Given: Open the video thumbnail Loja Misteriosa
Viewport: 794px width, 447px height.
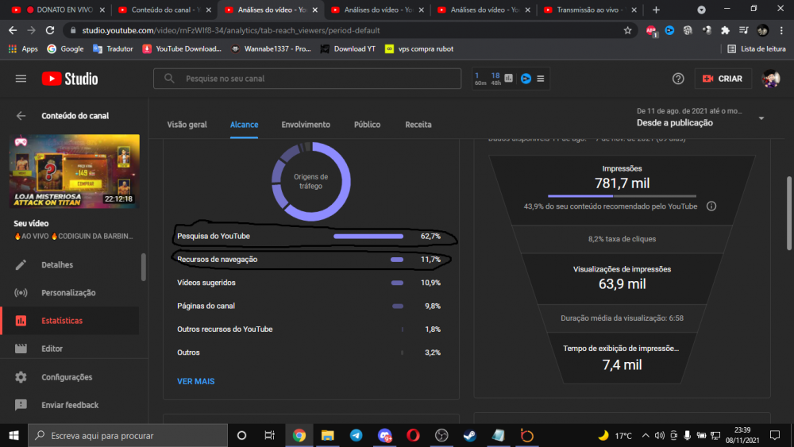Looking at the screenshot, I should [75, 171].
